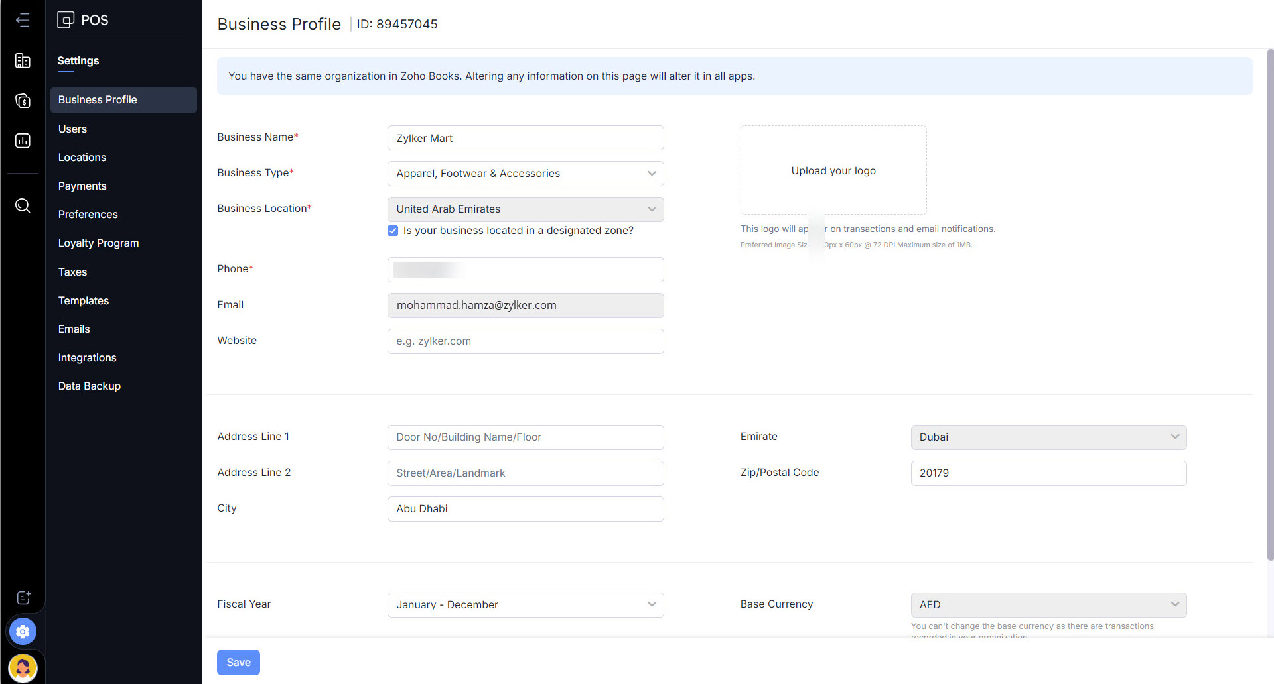
Task: Open the Data Backup settings page
Action: pyautogui.click(x=89, y=386)
